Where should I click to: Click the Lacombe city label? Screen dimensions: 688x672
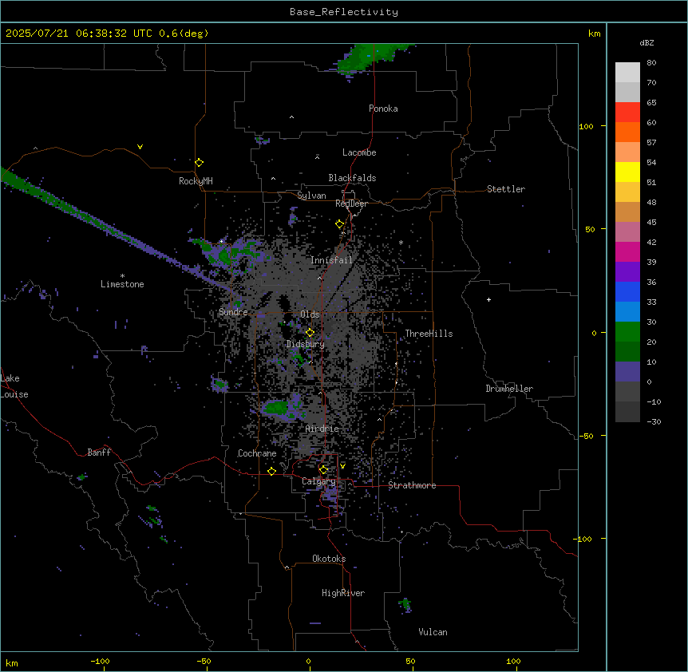[359, 152]
